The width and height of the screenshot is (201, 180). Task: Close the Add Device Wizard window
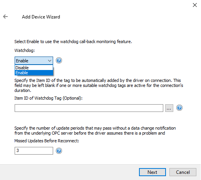[x=195, y=5]
